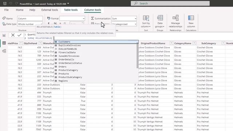Click the New column icon

191,18
